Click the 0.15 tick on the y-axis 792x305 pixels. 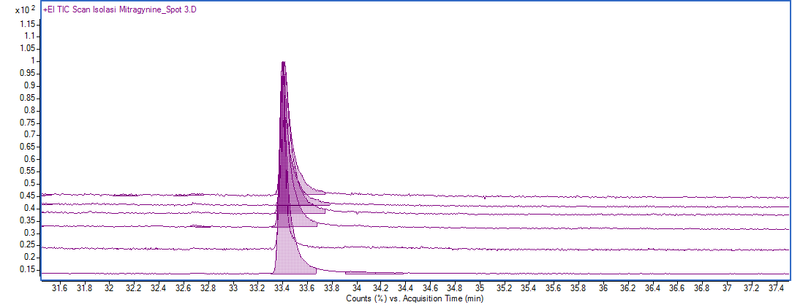[x=29, y=270]
